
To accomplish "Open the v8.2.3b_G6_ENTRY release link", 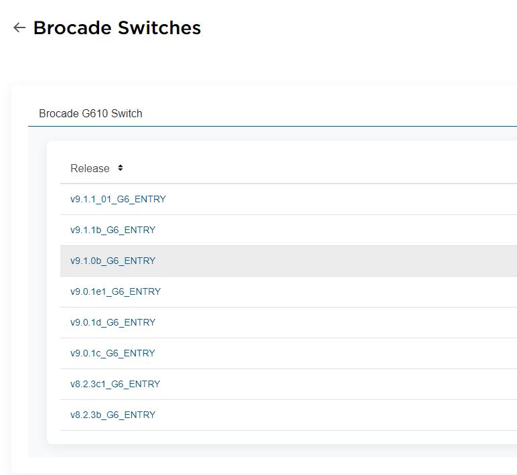I will (113, 415).
